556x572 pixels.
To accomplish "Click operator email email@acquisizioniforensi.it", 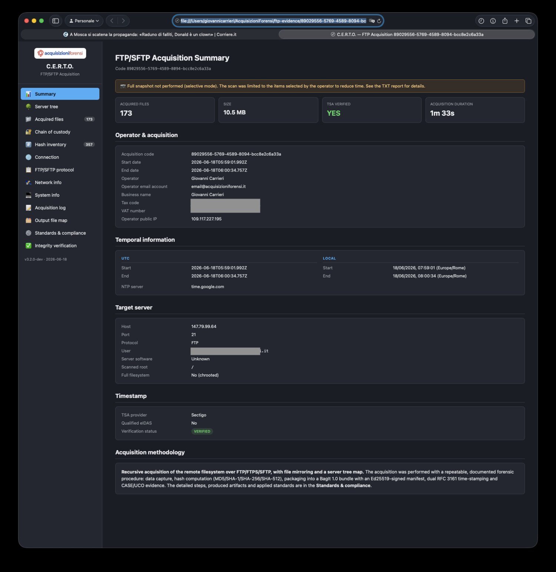I will click(x=218, y=187).
